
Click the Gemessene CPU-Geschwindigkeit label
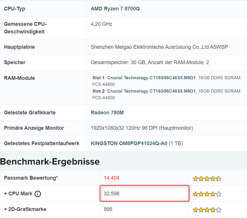25,28
